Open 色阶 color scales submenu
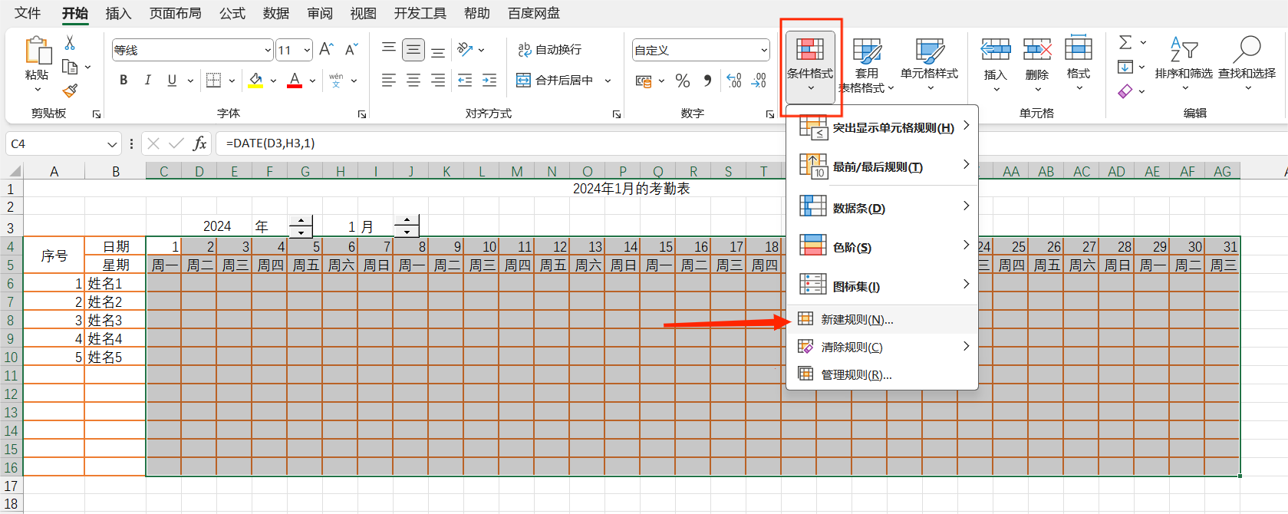 (882, 247)
